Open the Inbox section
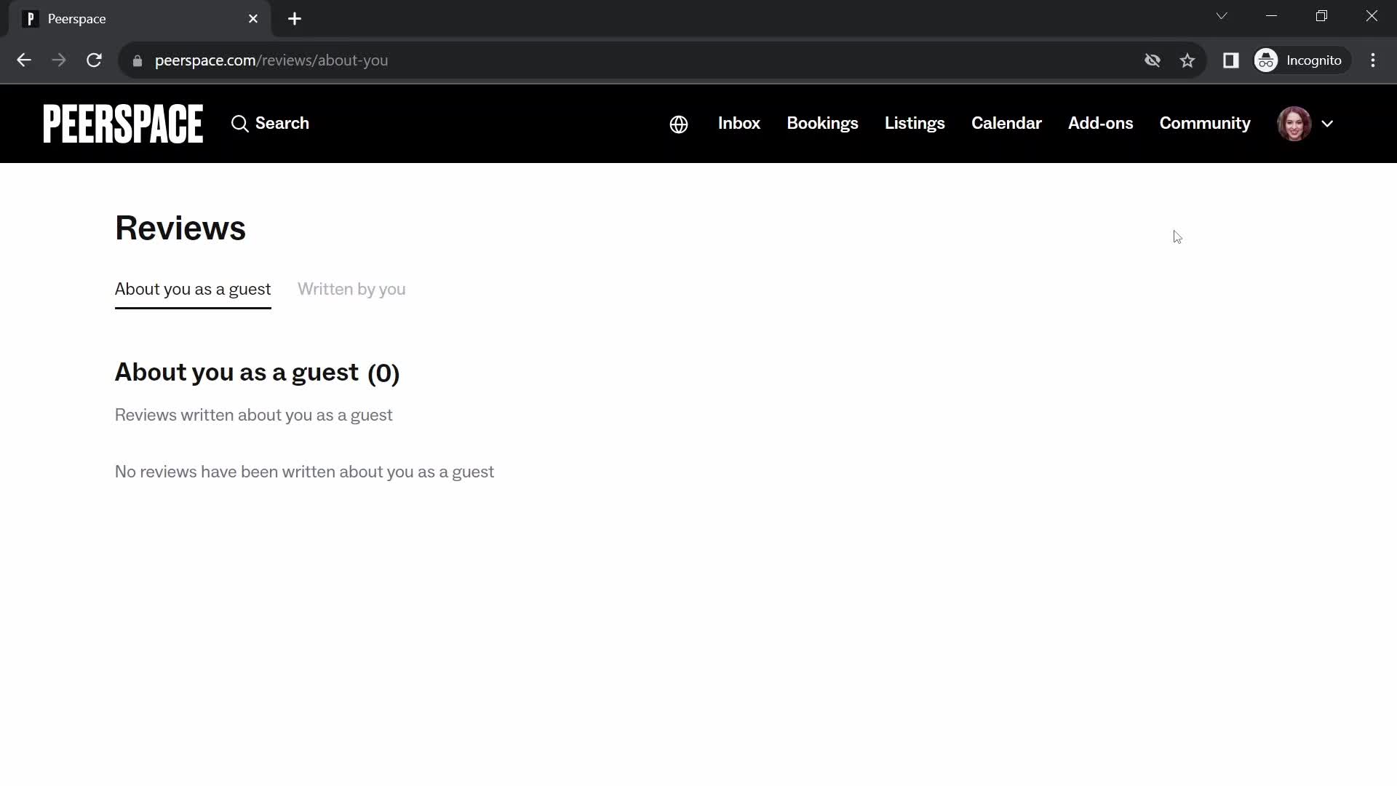Screen dimensions: 1397x786 (740, 123)
